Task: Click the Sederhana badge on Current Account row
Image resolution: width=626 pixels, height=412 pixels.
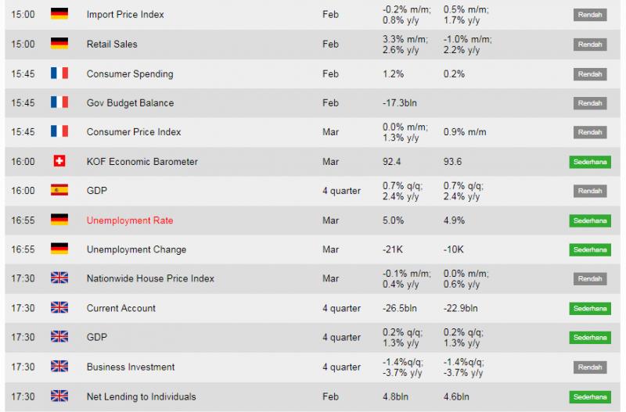Action: [x=590, y=308]
